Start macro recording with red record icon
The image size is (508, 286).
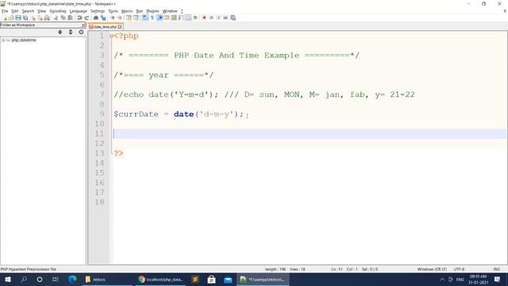click(x=204, y=17)
